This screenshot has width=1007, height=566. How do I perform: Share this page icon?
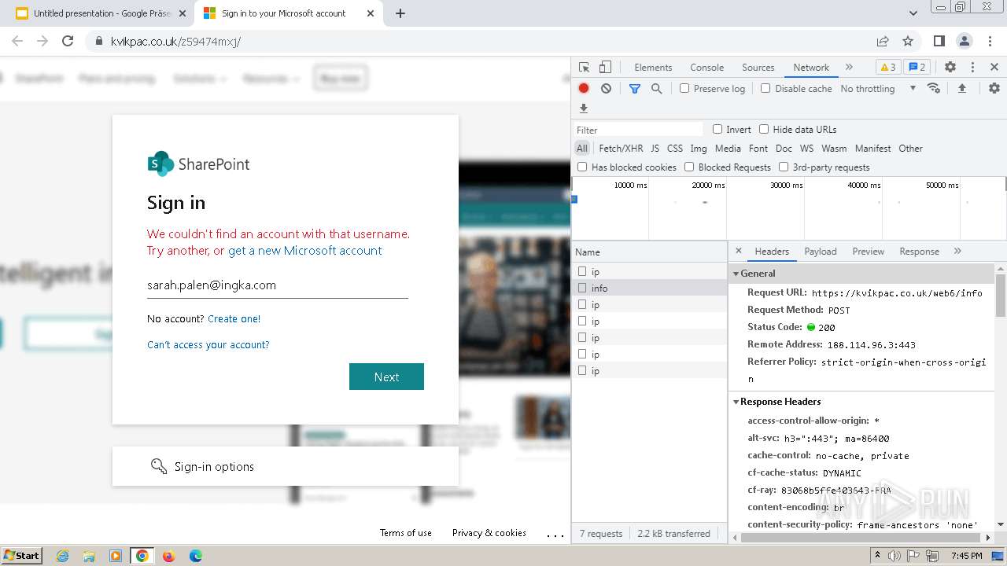pyautogui.click(x=883, y=41)
